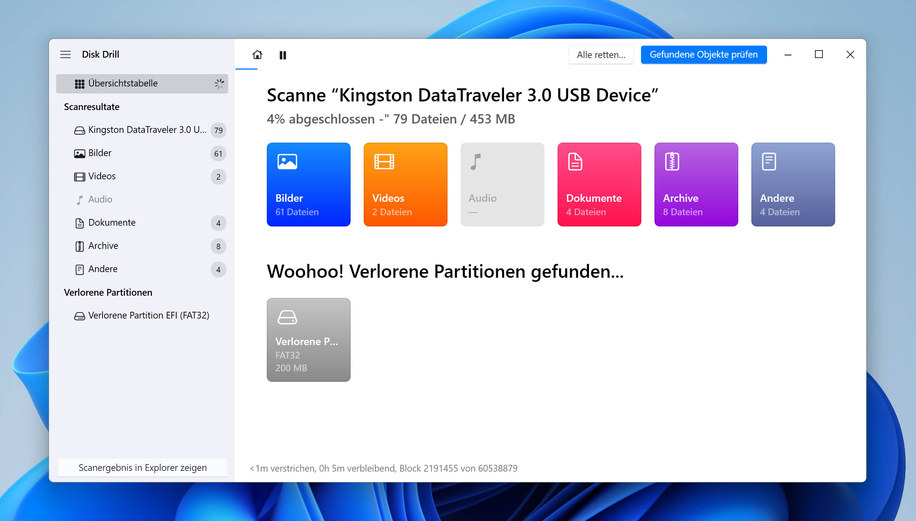The width and height of the screenshot is (916, 521).
Task: Close the Disk Drill window
Action: click(x=850, y=55)
